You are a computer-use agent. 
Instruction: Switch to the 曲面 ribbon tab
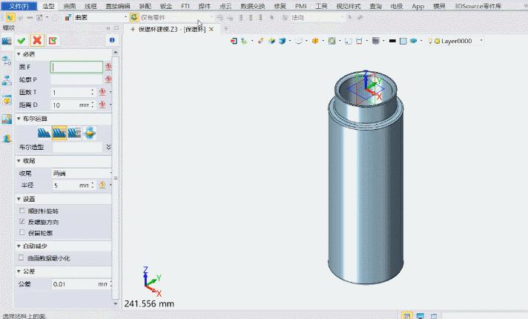point(70,6)
